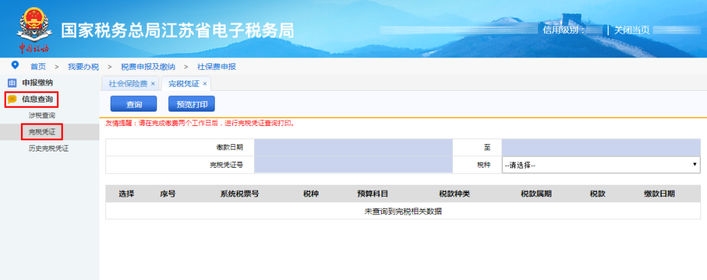Expand the 申报缴纳 sidebar section
This screenshot has height=280, width=707.
point(37,83)
